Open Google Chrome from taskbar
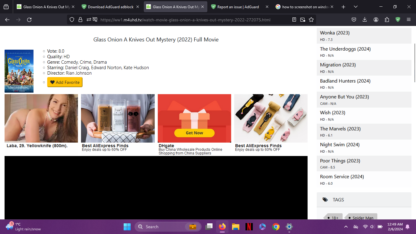The height and width of the screenshot is (234, 416). tap(276, 227)
